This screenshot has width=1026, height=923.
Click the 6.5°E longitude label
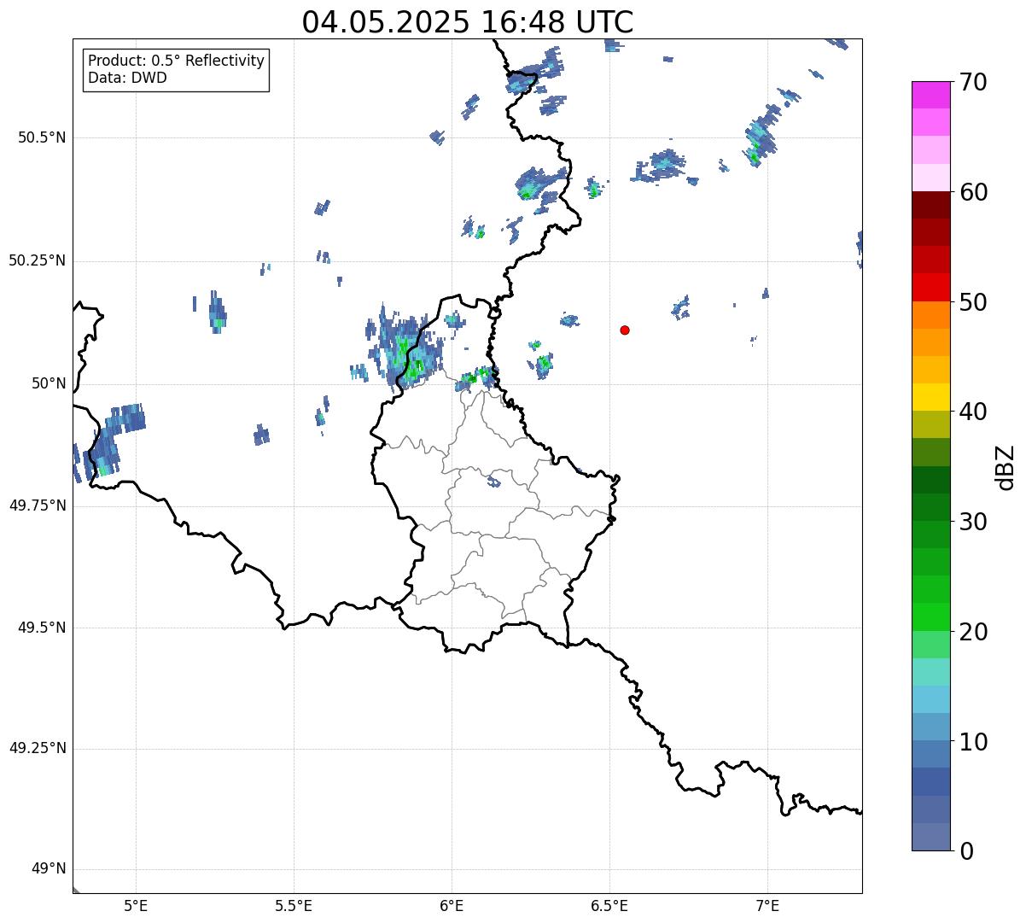click(609, 905)
